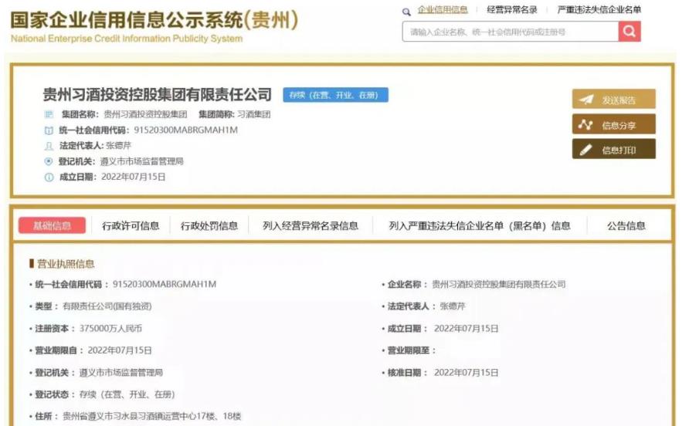Click the 企业信用信息 link at top

click(x=443, y=10)
